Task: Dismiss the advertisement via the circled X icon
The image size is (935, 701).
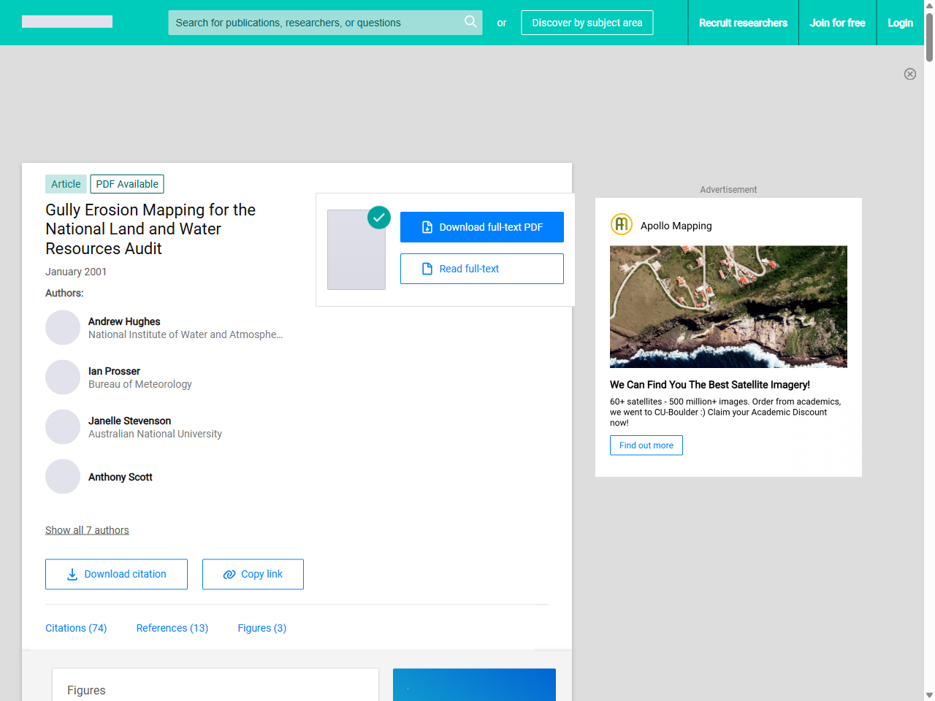Action: 910,74
